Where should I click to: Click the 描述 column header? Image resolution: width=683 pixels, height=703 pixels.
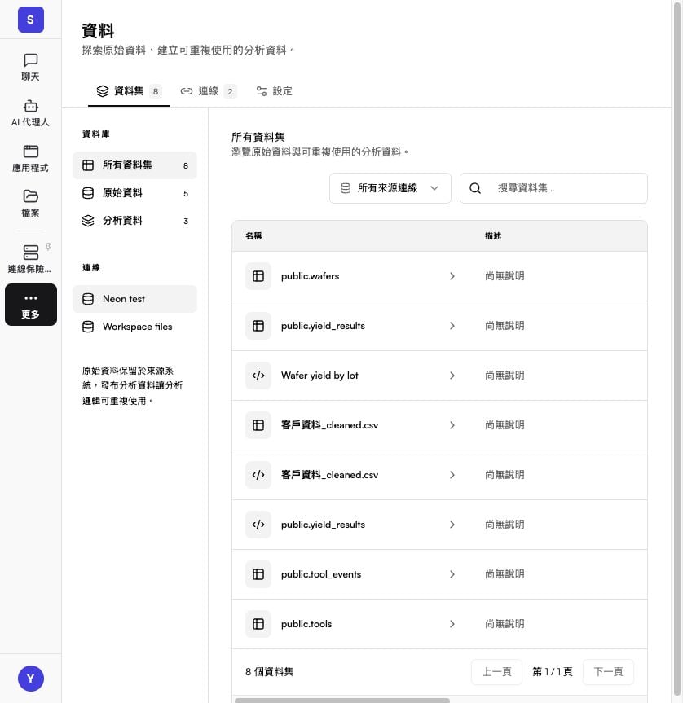[x=493, y=236]
